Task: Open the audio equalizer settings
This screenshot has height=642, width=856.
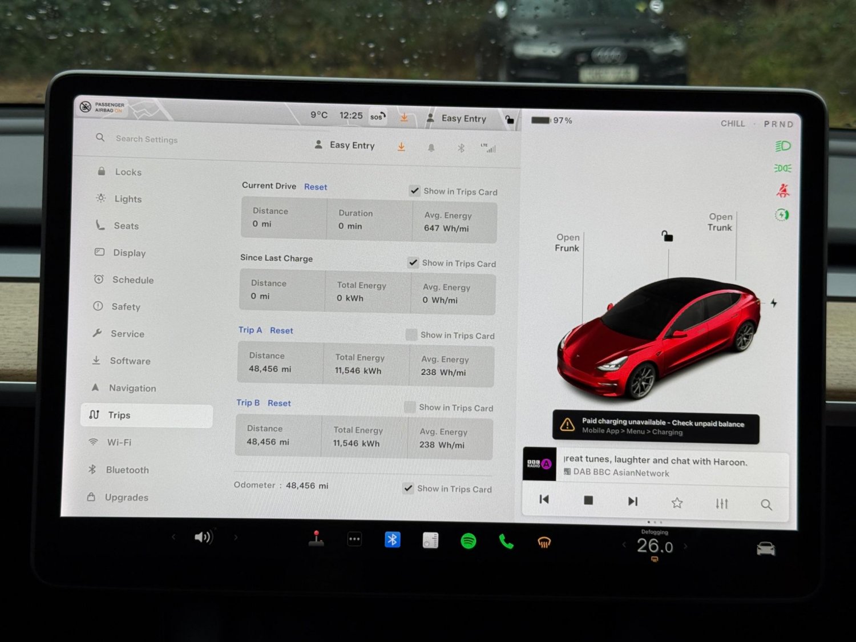Action: pyautogui.click(x=722, y=503)
